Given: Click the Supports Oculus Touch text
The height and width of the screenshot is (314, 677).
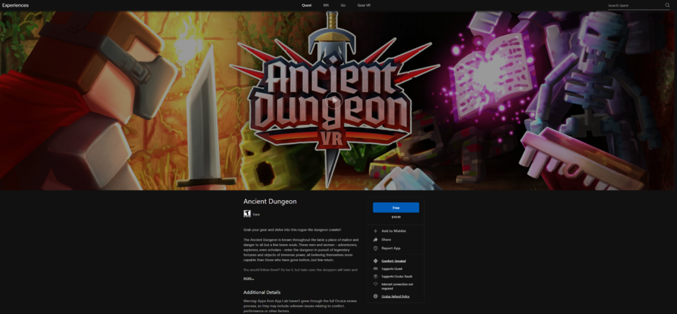Looking at the screenshot, I should pyautogui.click(x=397, y=276).
